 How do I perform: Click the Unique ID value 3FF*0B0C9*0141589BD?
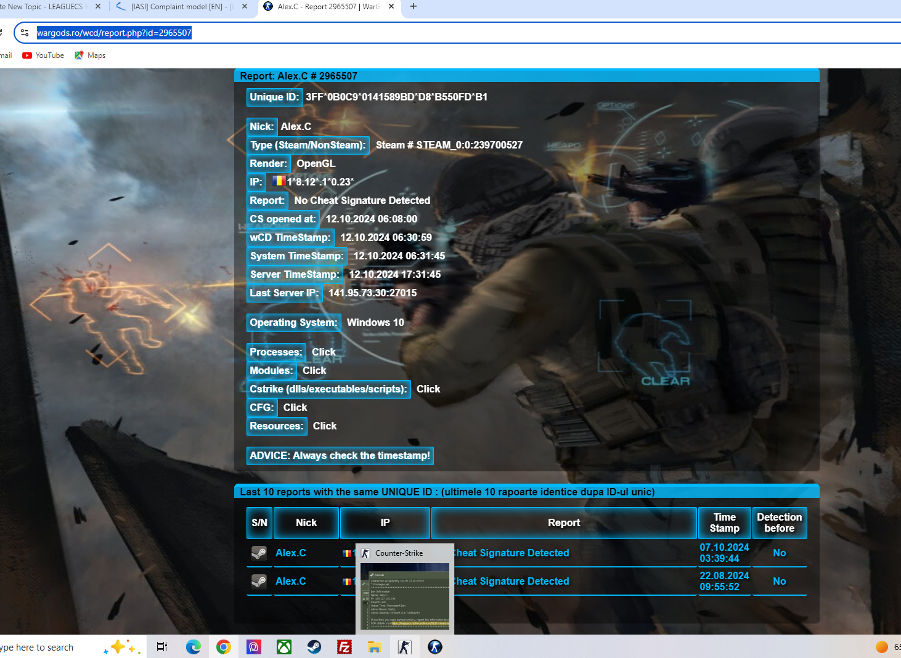click(x=396, y=97)
